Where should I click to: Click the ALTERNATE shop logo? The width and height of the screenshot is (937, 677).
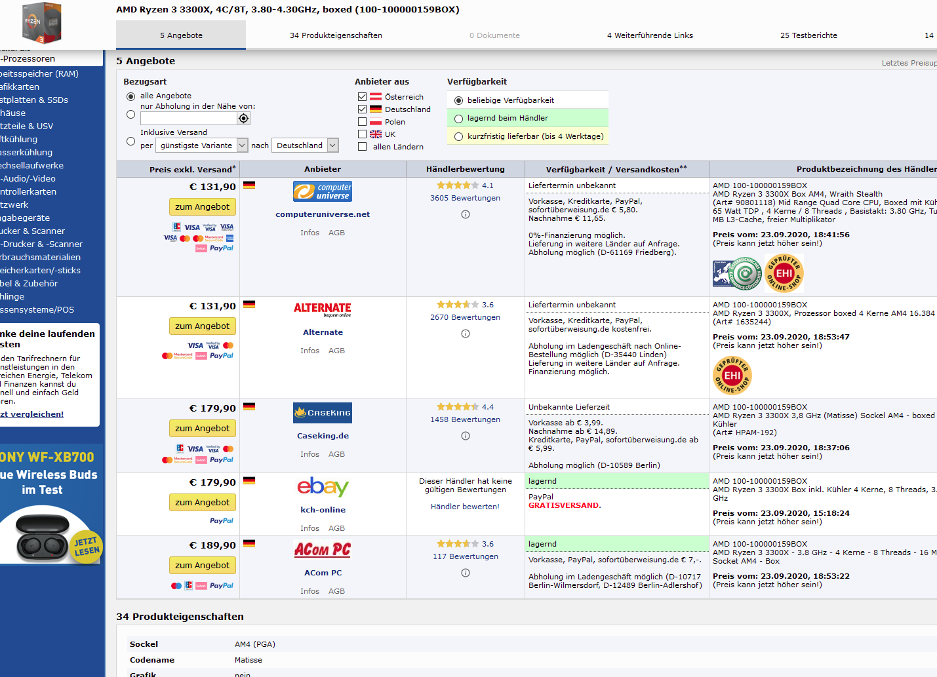323,309
